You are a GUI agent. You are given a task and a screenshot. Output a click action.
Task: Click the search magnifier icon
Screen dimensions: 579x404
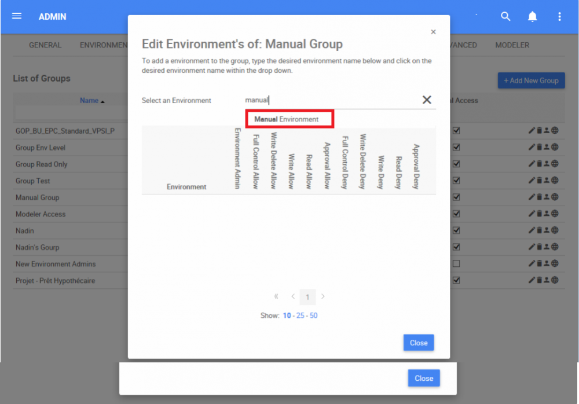[x=505, y=17]
